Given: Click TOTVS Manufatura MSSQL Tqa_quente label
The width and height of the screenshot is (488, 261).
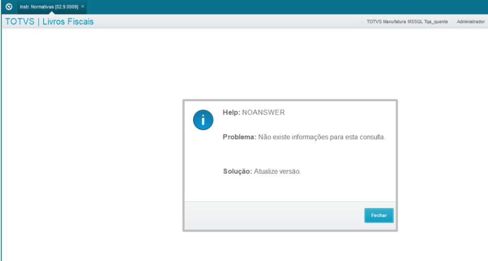Looking at the screenshot, I should [x=407, y=22].
